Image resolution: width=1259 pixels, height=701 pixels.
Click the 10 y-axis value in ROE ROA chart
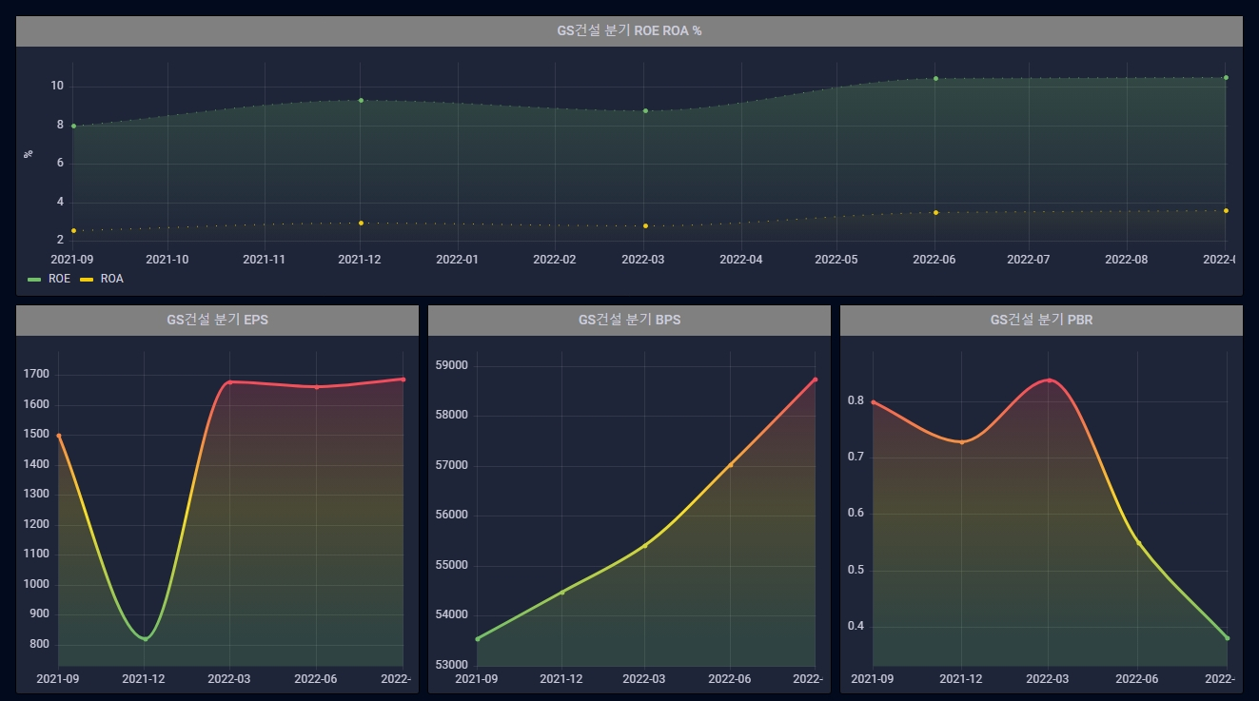[57, 87]
